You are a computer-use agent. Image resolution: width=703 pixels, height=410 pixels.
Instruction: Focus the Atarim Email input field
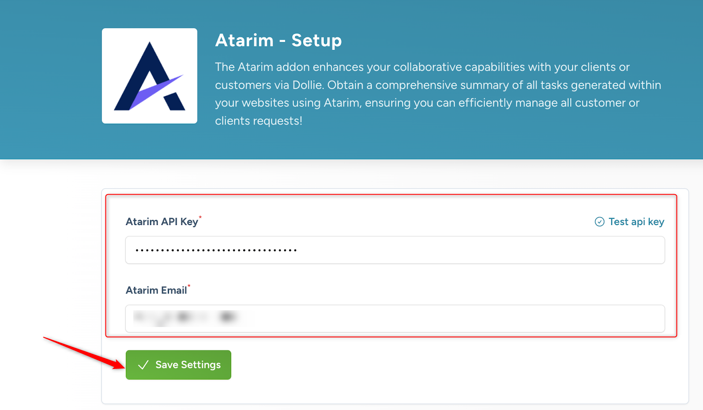(x=441, y=319)
